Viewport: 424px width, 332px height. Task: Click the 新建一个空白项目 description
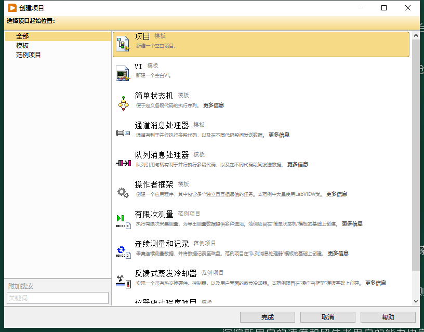(x=156, y=46)
